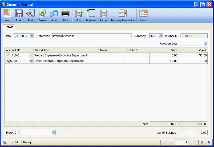Viewport: 214px width, 147px height.
Task: Delete the journal via the recycle bin icon
Action: click(42, 13)
